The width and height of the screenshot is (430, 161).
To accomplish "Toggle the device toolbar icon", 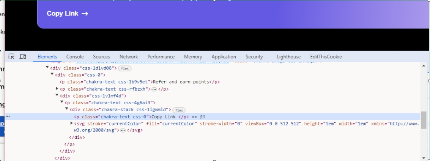I will pyautogui.click(x=23, y=57).
